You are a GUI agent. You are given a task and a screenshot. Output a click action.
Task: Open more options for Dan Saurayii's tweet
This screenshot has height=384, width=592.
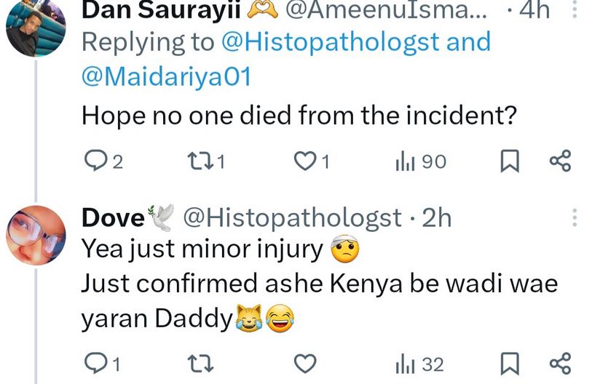[575, 9]
